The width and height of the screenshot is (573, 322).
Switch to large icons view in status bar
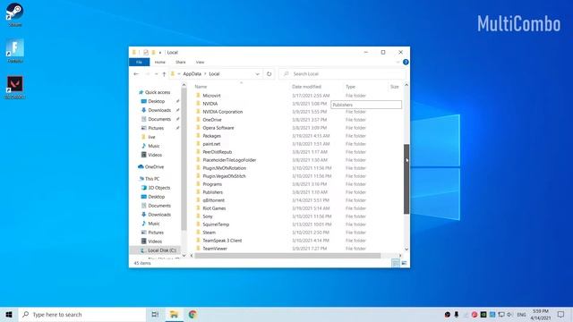pyautogui.click(x=404, y=263)
